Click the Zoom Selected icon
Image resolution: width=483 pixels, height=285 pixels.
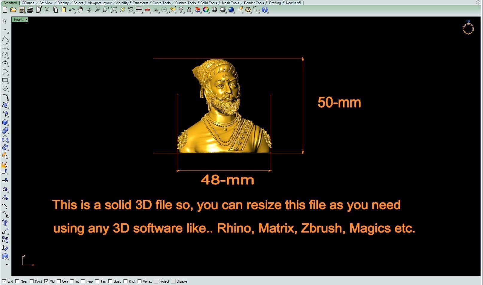point(122,10)
